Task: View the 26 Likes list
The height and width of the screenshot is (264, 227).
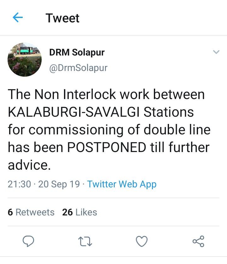Action: 79,212
